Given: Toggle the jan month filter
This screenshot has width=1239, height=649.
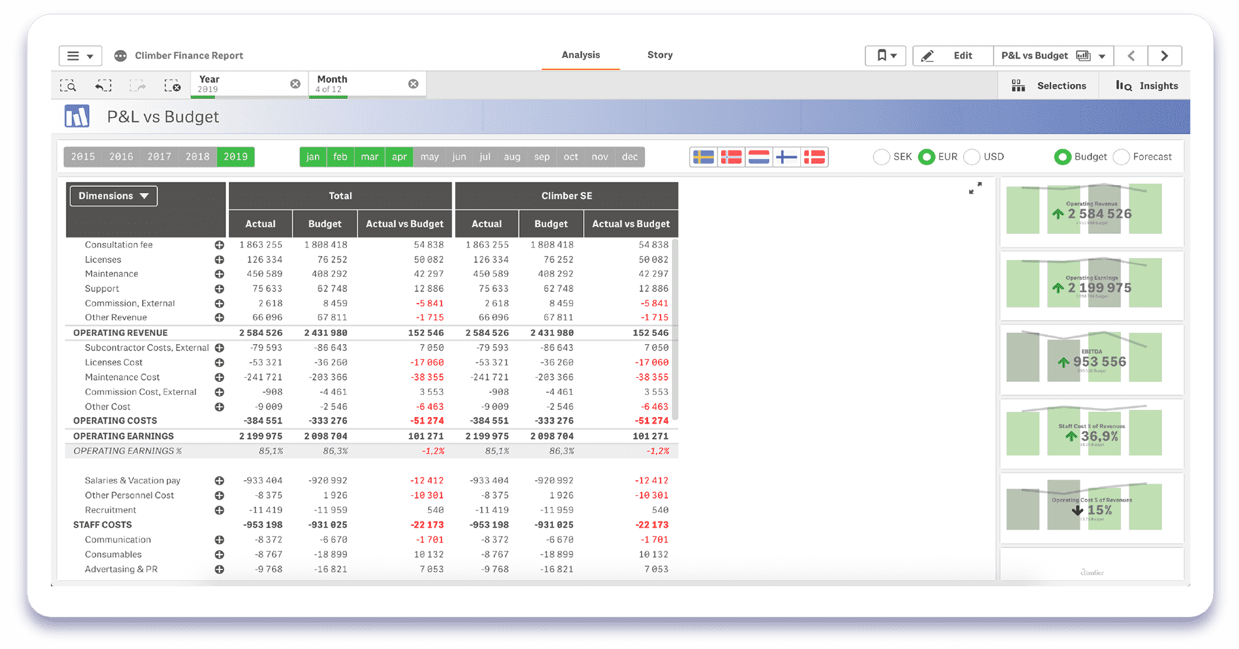Looking at the screenshot, I should (x=313, y=157).
